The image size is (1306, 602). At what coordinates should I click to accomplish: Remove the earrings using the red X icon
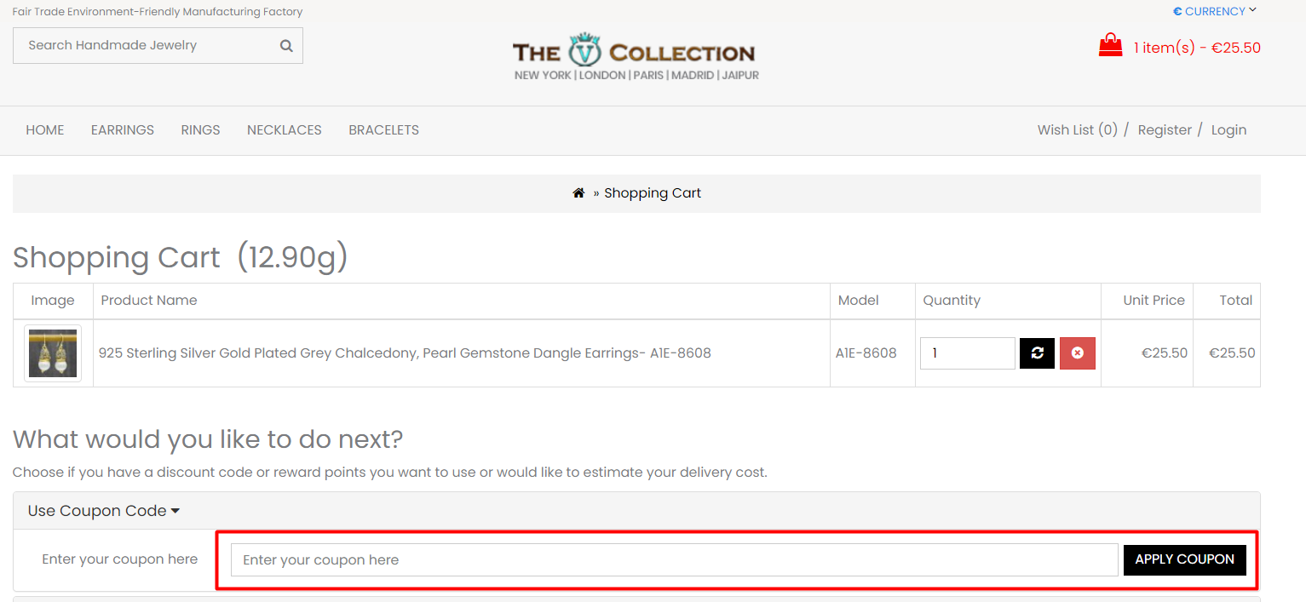1077,353
